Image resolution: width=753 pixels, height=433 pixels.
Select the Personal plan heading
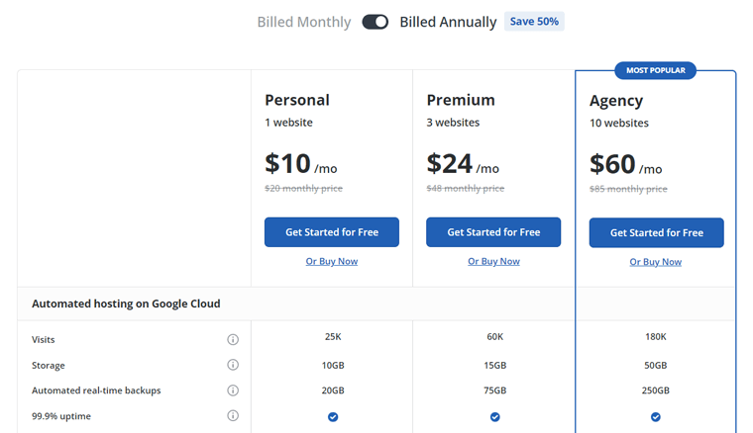297,100
